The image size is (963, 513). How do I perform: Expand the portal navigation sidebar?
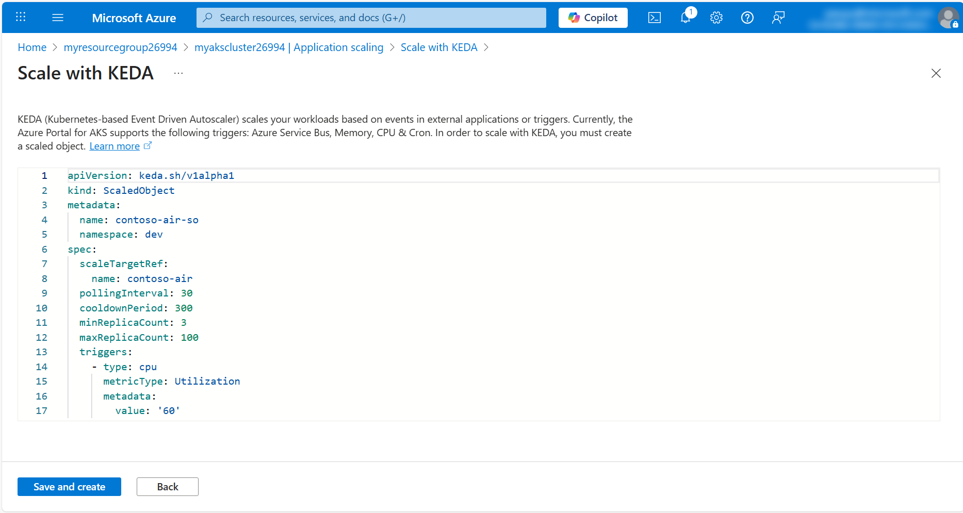pyautogui.click(x=58, y=17)
